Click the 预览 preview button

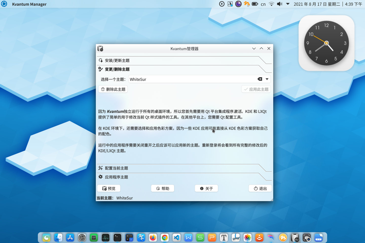click(109, 189)
